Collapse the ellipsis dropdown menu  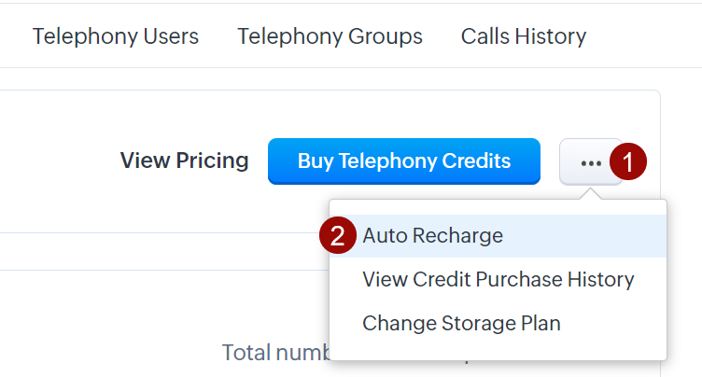[x=590, y=161]
